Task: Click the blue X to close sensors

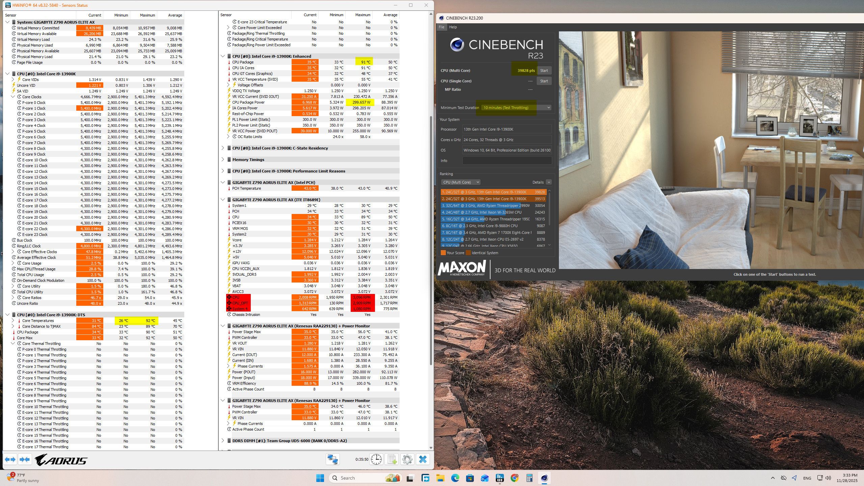Action: 423,459
